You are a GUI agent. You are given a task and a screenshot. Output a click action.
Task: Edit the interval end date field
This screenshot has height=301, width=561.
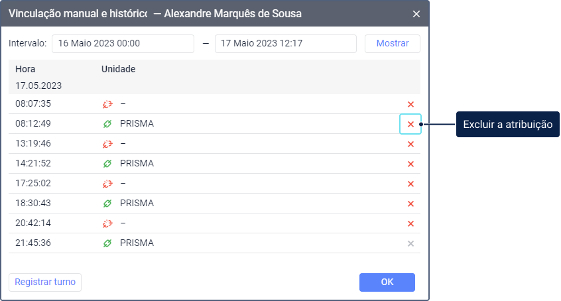point(285,44)
